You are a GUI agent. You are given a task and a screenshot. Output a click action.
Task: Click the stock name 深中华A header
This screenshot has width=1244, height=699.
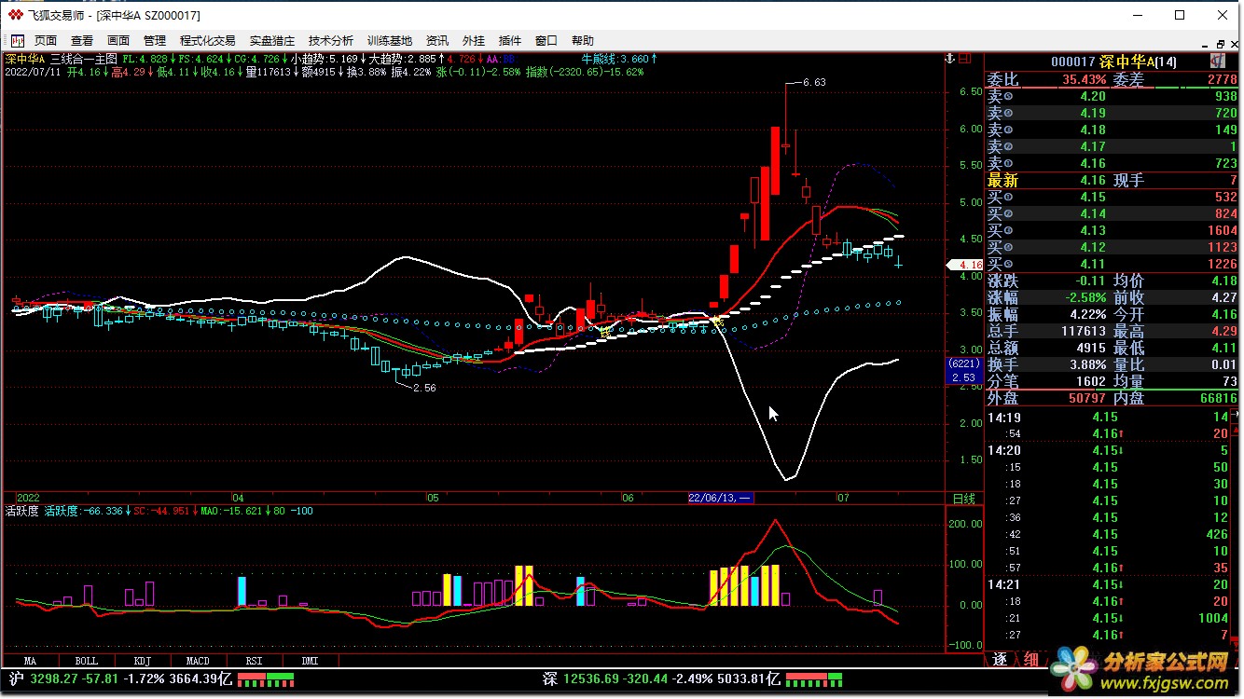tap(1127, 62)
